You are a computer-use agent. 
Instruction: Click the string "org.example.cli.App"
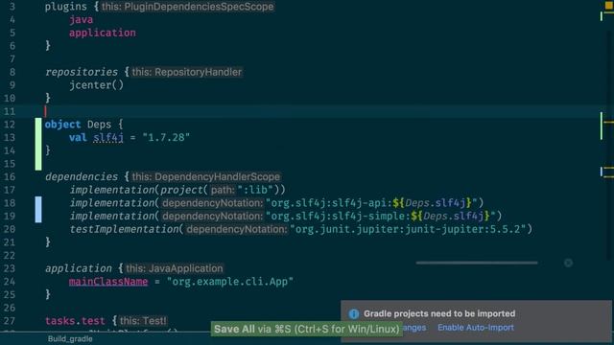pos(230,282)
